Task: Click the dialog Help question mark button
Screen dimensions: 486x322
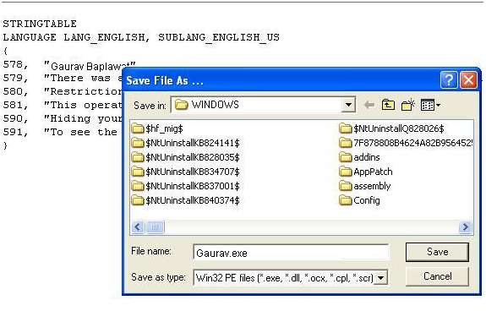Action: pos(449,80)
